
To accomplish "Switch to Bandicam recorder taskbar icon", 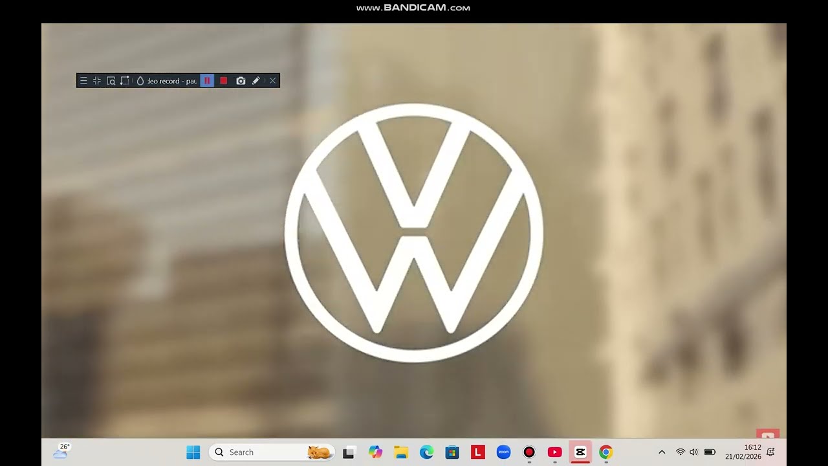I will [529, 452].
